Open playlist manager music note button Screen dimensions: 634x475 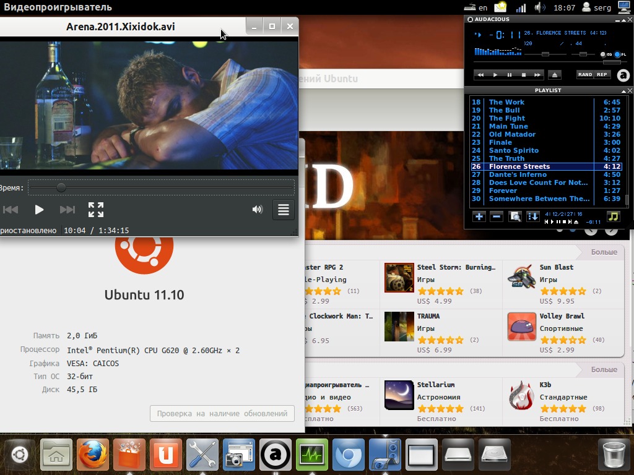point(614,217)
